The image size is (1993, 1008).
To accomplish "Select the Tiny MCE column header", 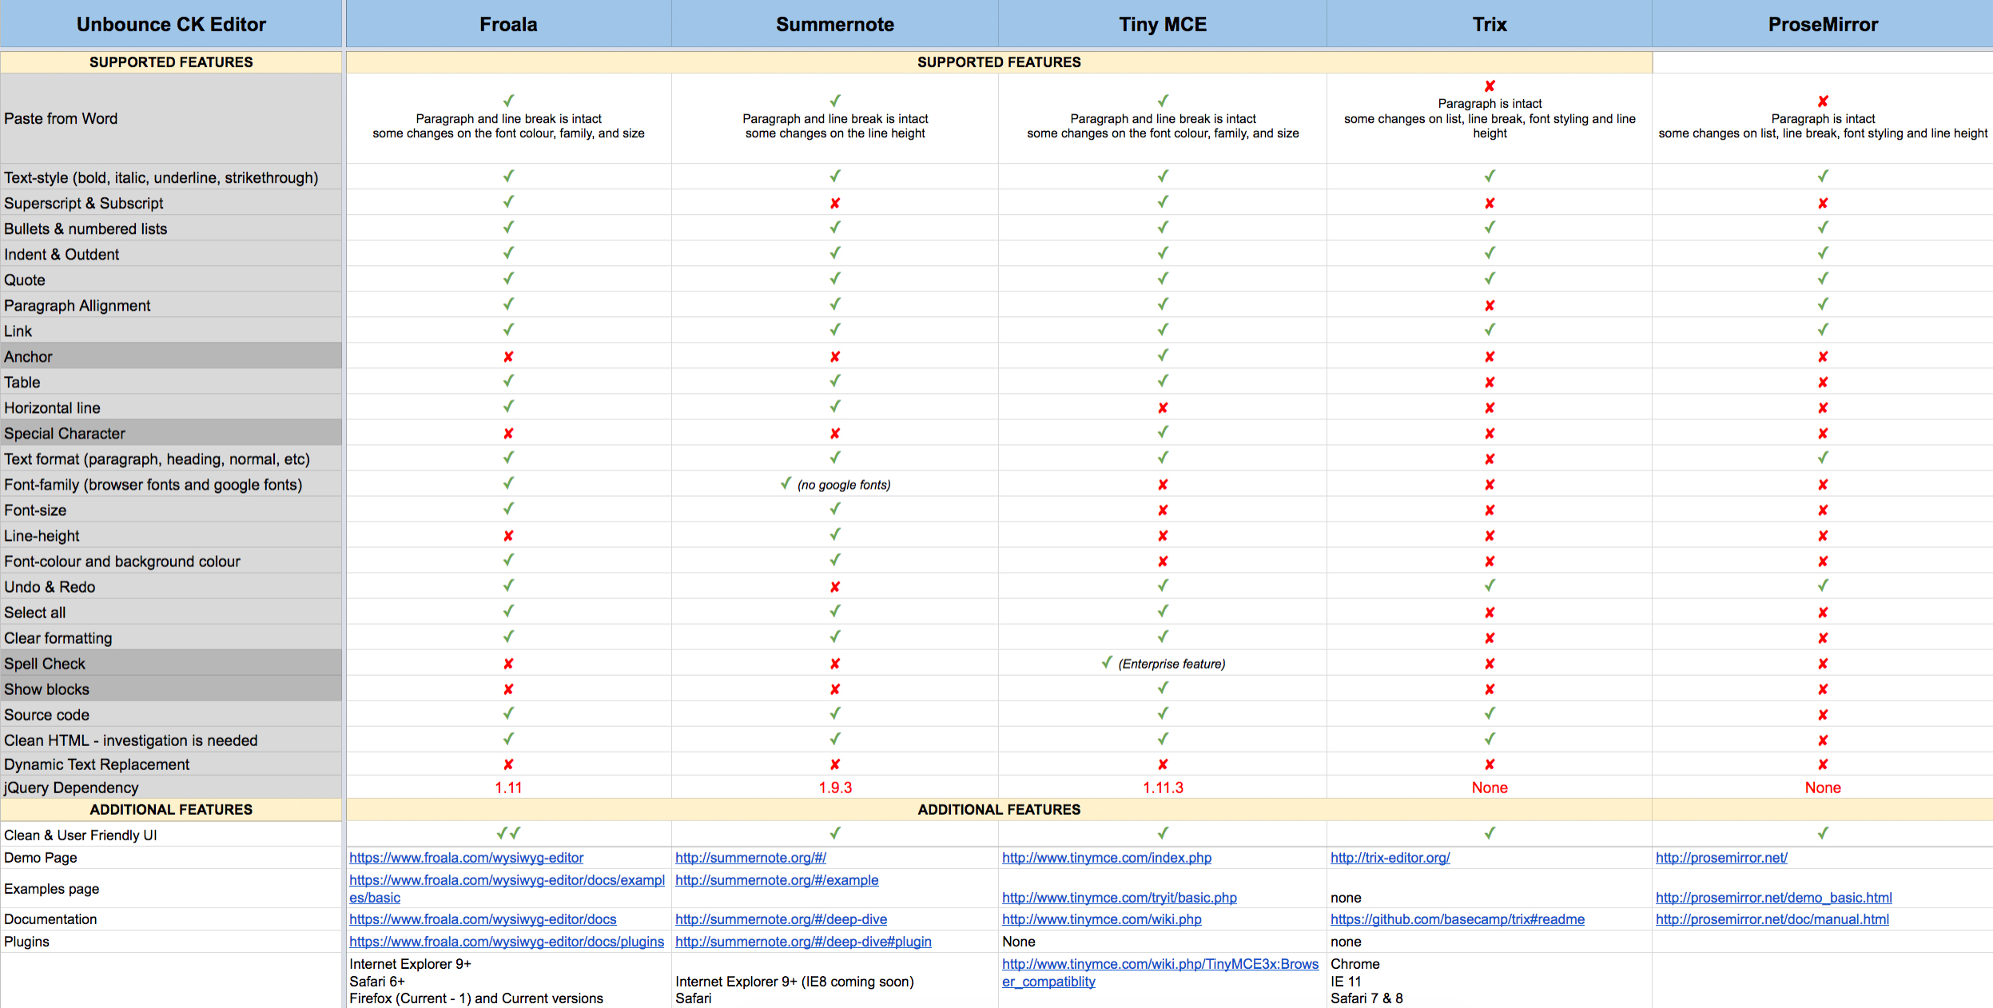I will coord(1163,25).
